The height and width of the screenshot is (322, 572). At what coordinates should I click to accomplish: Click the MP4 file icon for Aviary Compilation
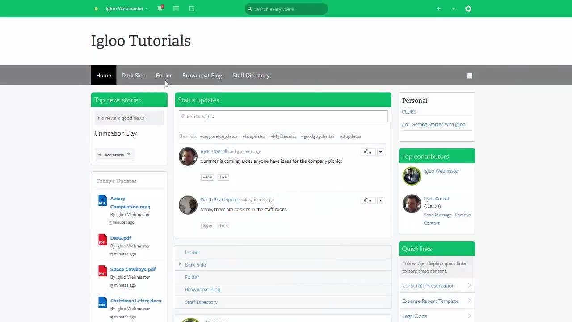(x=102, y=200)
